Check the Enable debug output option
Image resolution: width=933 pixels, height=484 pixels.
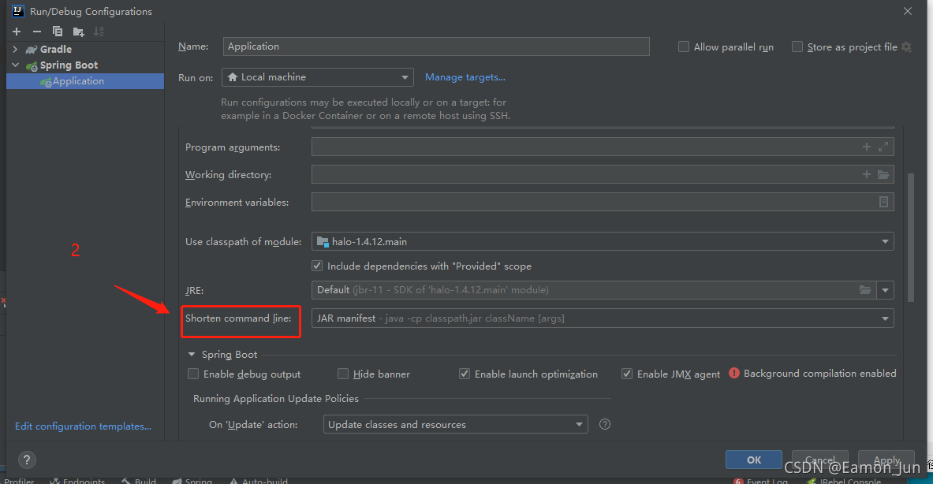(x=193, y=374)
